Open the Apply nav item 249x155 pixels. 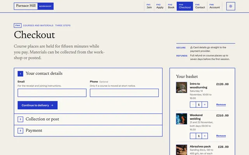pos(160,6)
